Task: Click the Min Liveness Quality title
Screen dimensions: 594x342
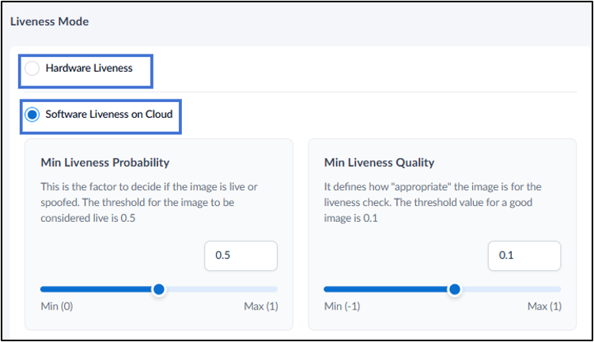Action: click(x=379, y=163)
